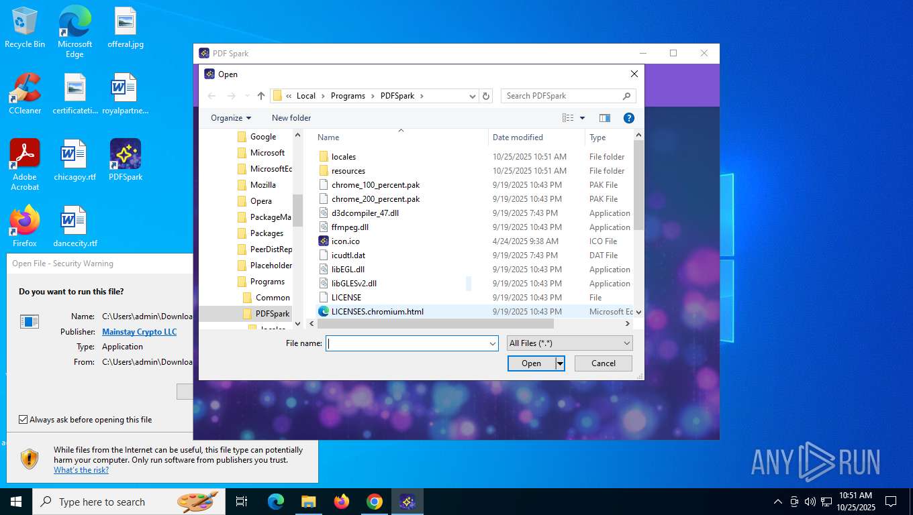This screenshot has height=515, width=913.
Task: Select chicagoy.rtf desktop file
Action: pos(75,160)
